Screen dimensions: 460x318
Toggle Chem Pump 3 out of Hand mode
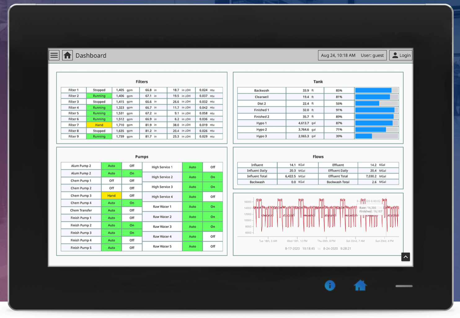[x=111, y=196]
